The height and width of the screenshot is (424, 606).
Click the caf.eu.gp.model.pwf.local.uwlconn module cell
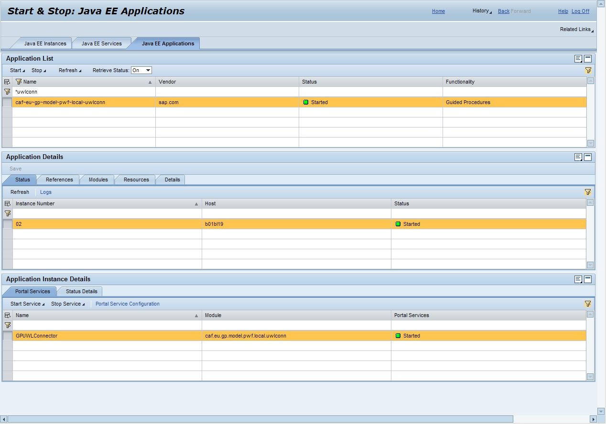point(296,336)
